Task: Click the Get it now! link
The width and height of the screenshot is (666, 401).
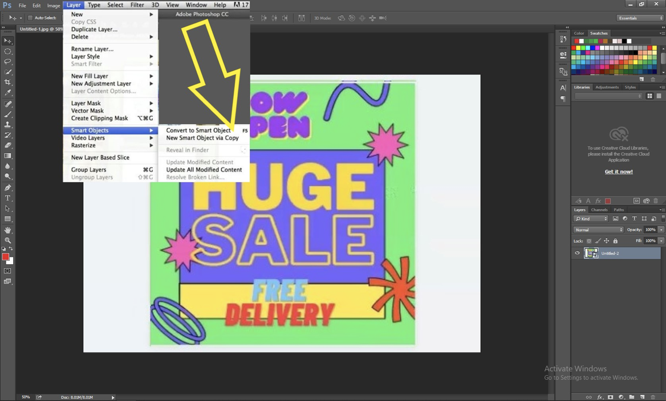Action: coord(619,172)
